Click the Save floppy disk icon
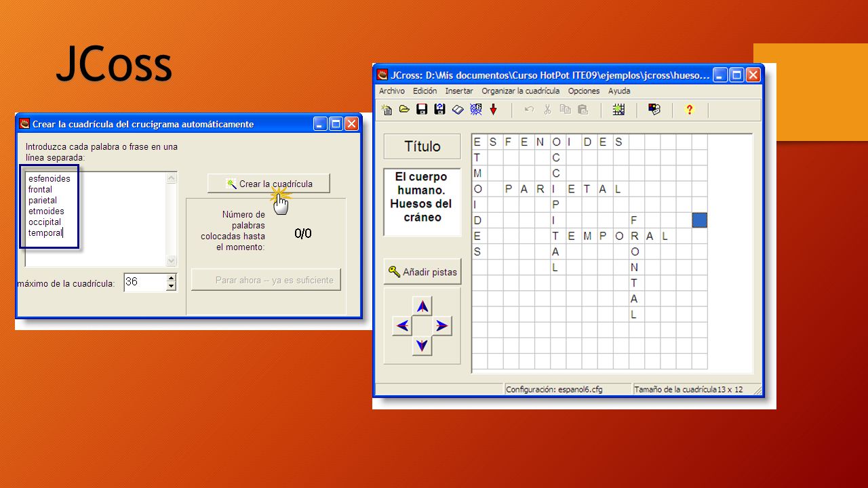The width and height of the screenshot is (868, 488). tap(422, 109)
